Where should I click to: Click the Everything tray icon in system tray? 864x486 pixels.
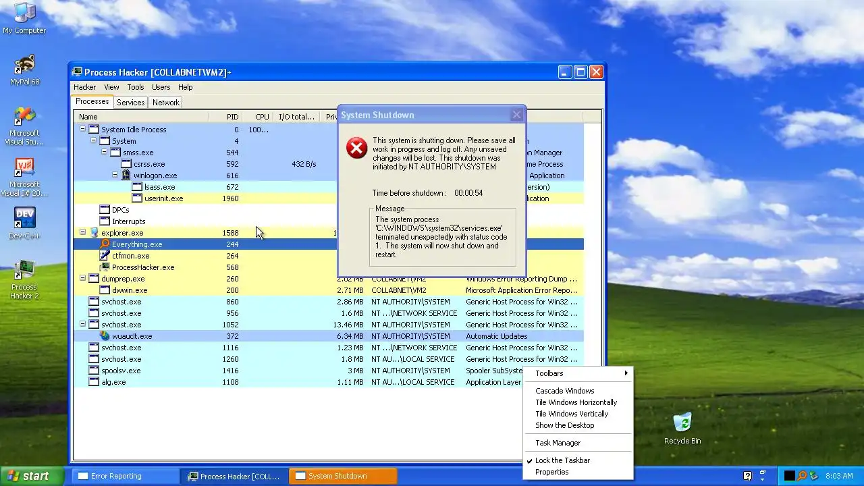(802, 476)
